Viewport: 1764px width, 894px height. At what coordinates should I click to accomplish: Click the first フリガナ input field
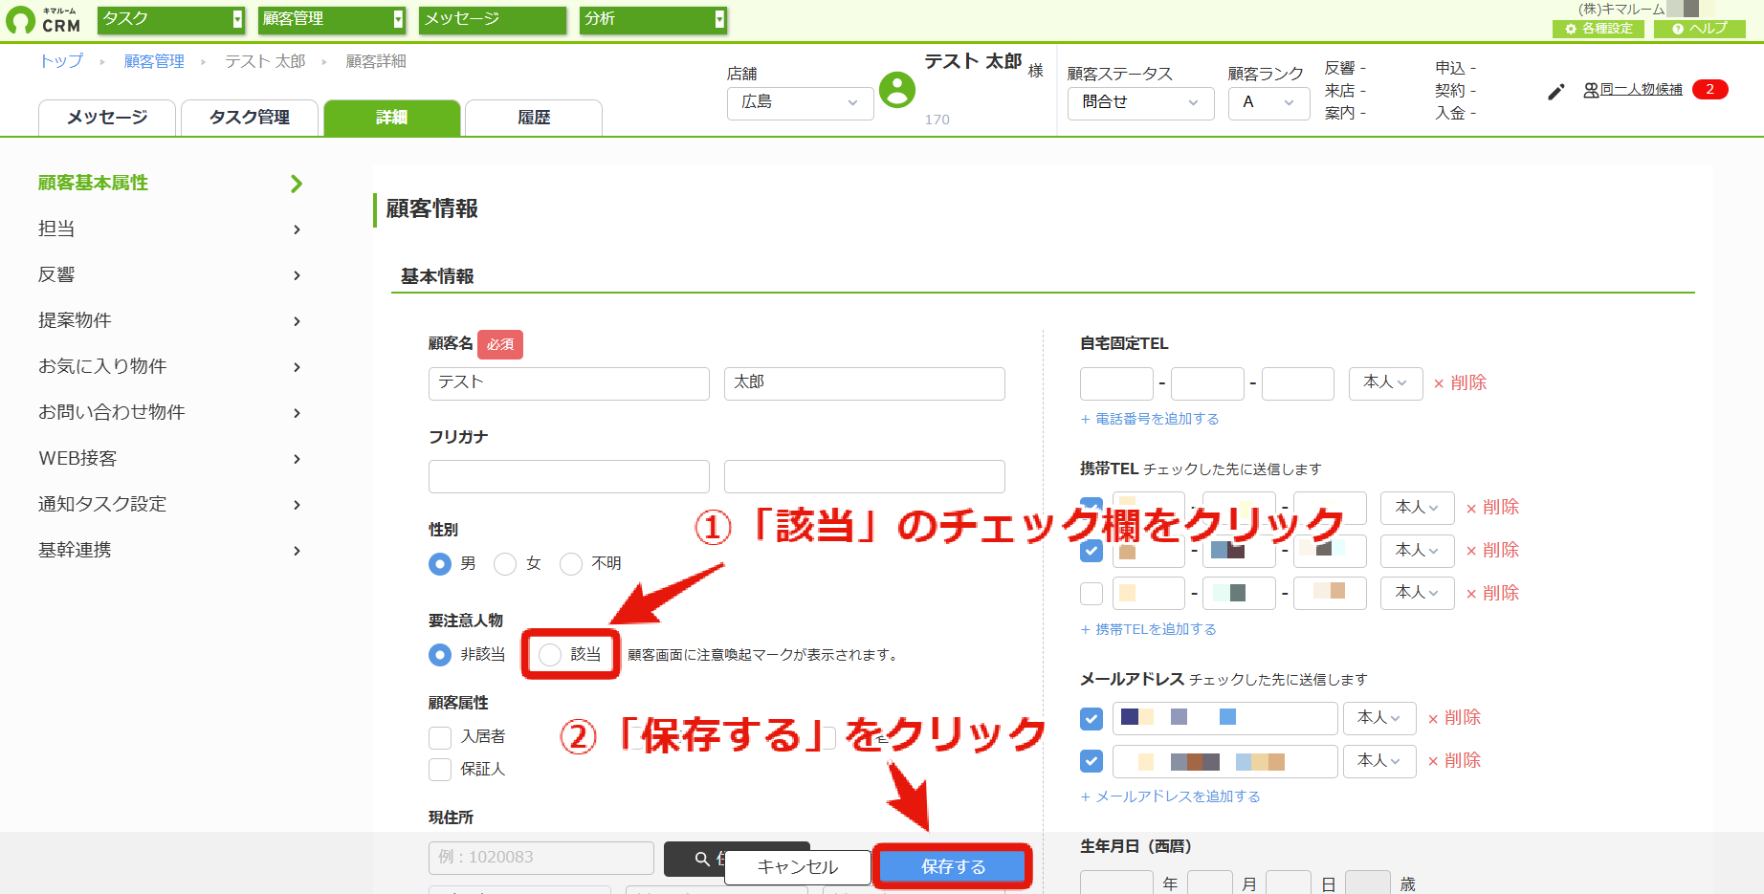point(569,476)
